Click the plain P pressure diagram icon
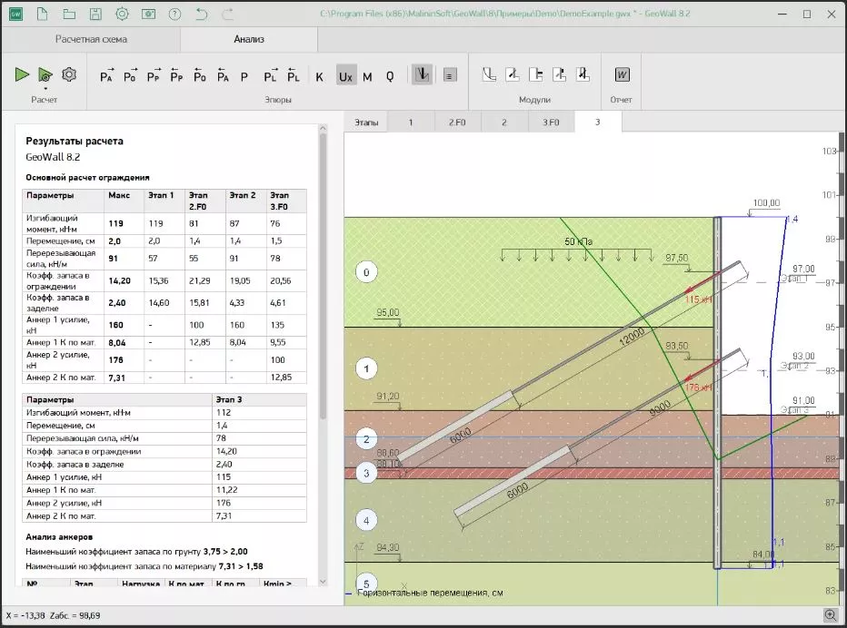This screenshot has height=628, width=847. click(x=244, y=77)
